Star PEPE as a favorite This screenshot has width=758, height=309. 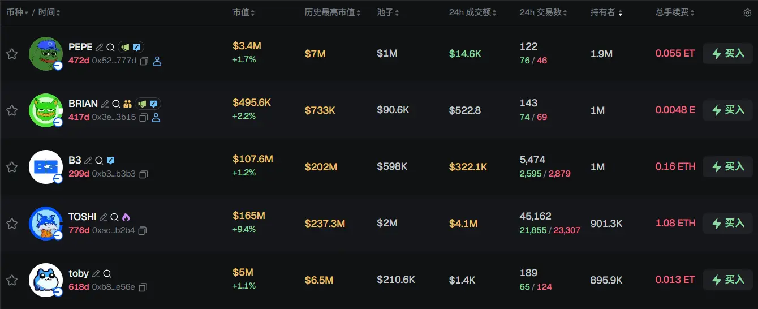(x=11, y=54)
